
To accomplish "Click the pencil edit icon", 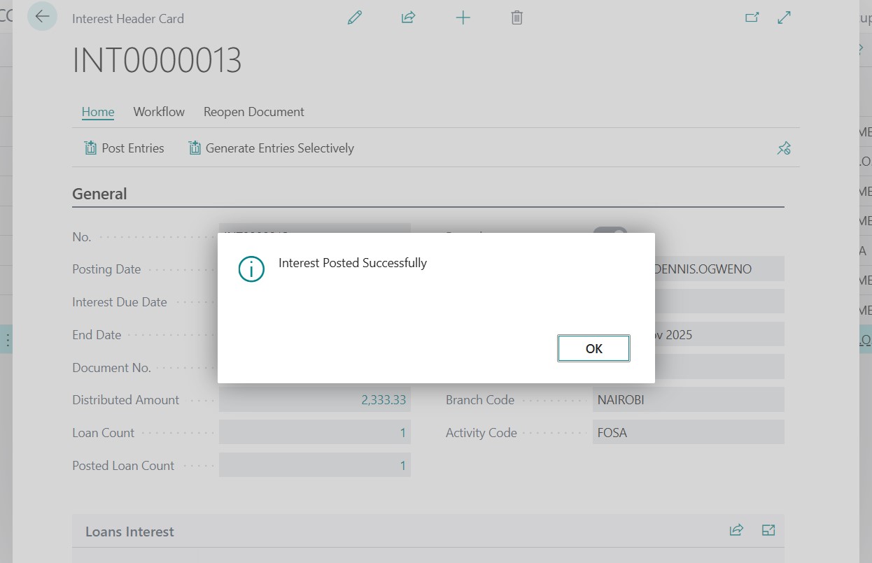I will tap(355, 18).
